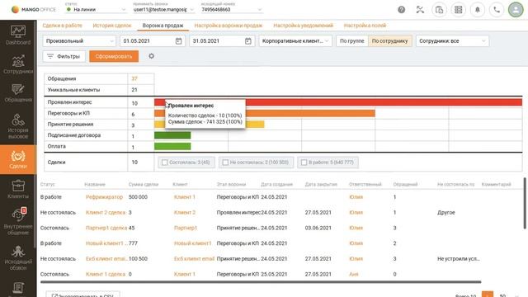528x297 pixels.
Task: Open responsible Аня link
Action: (x=354, y=274)
